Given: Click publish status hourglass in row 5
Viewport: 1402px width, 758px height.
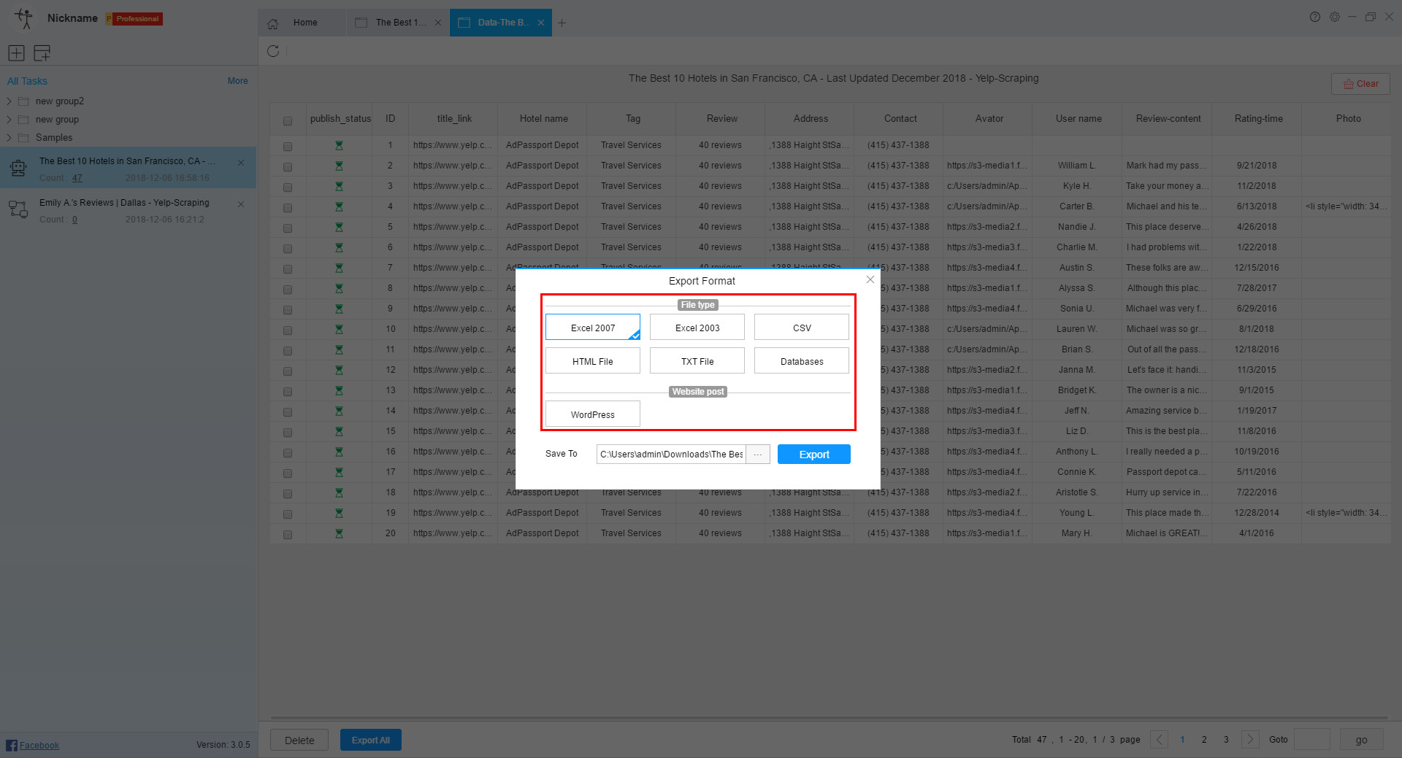Looking at the screenshot, I should click(339, 227).
